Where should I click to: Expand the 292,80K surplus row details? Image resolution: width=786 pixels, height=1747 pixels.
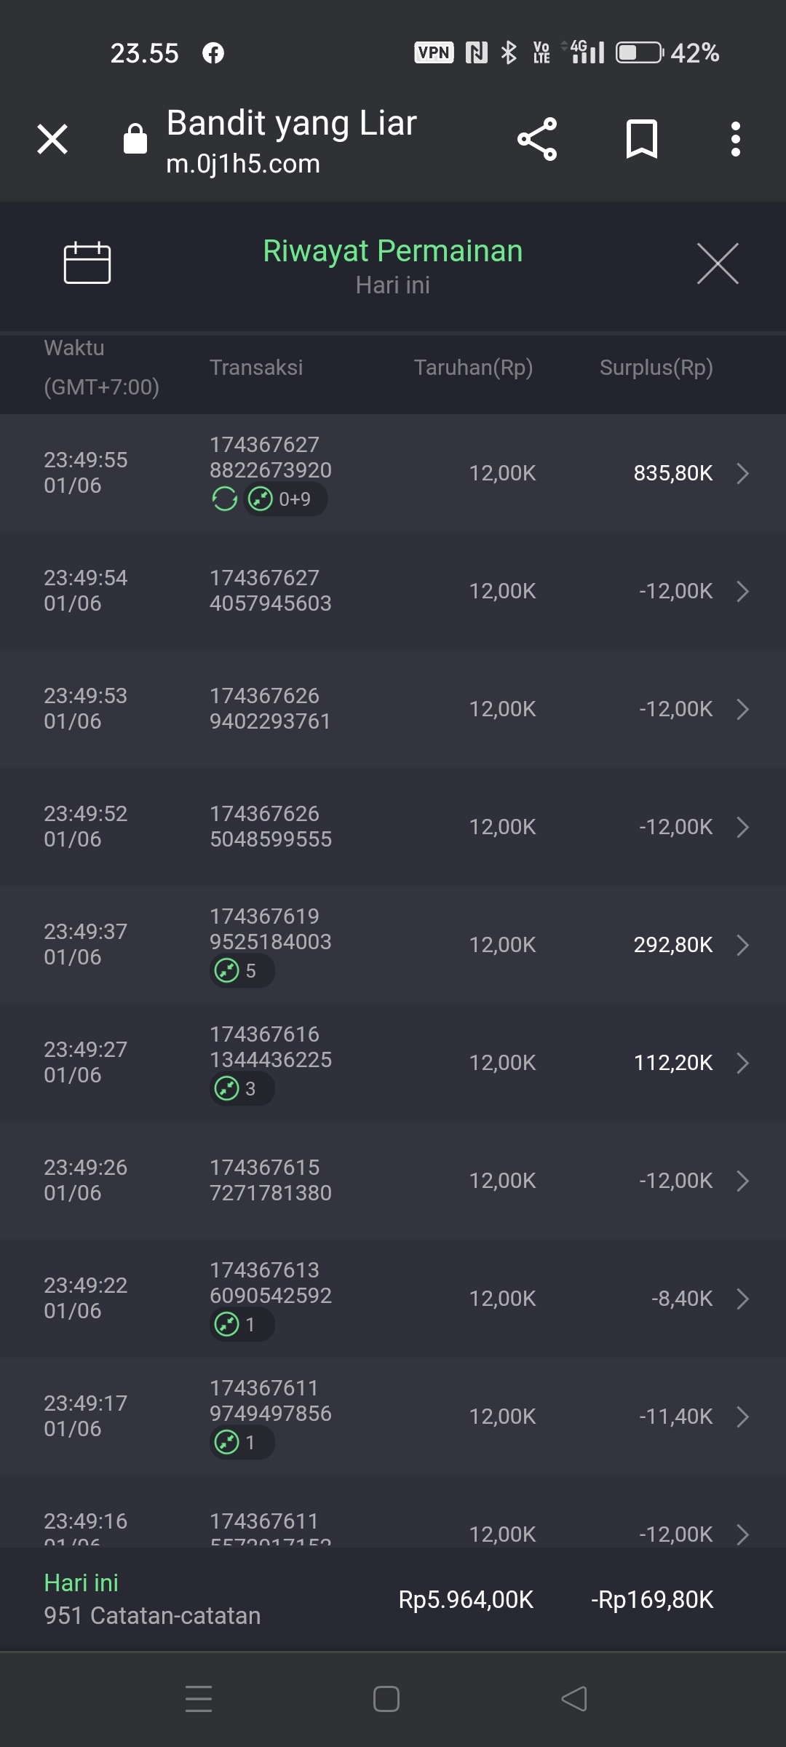(x=742, y=945)
